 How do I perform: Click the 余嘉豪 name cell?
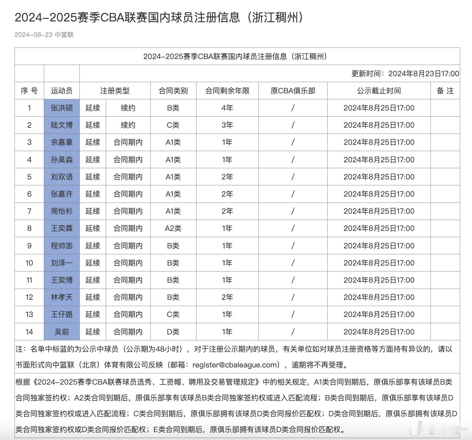pyautogui.click(x=62, y=142)
